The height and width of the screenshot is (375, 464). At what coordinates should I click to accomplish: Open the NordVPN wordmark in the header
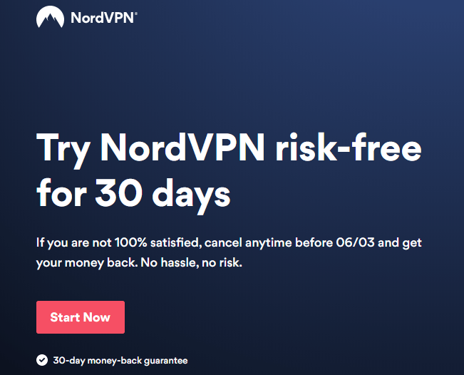tap(103, 18)
